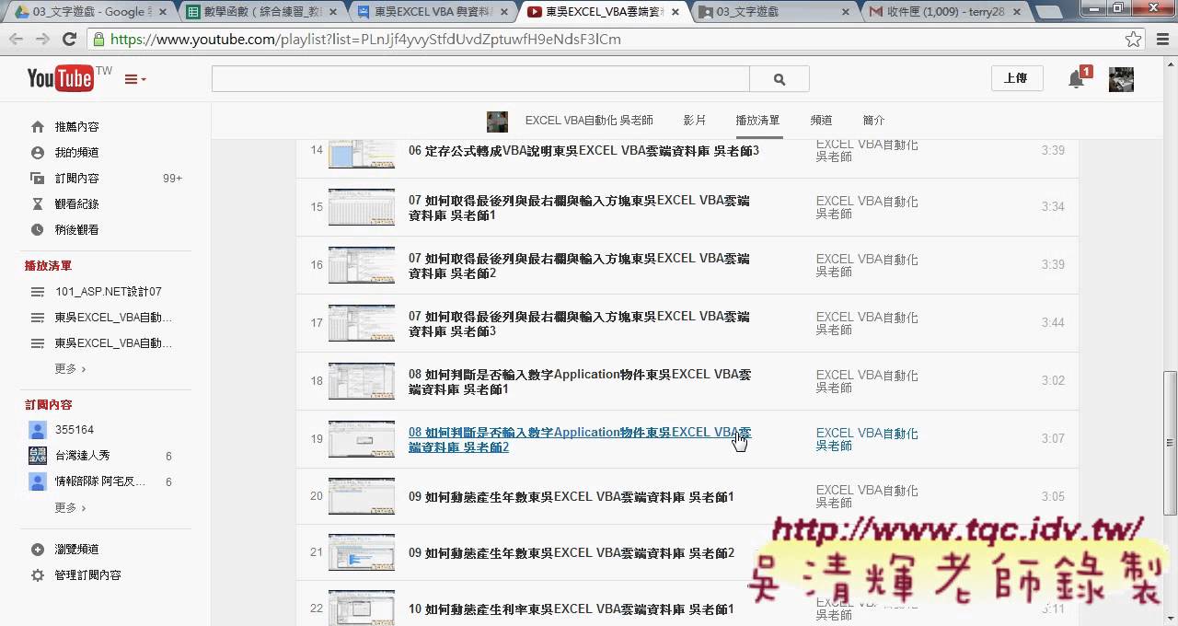The width and height of the screenshot is (1178, 626).
Task: Expand 更多 under the subscriptions section
Action: [70, 508]
